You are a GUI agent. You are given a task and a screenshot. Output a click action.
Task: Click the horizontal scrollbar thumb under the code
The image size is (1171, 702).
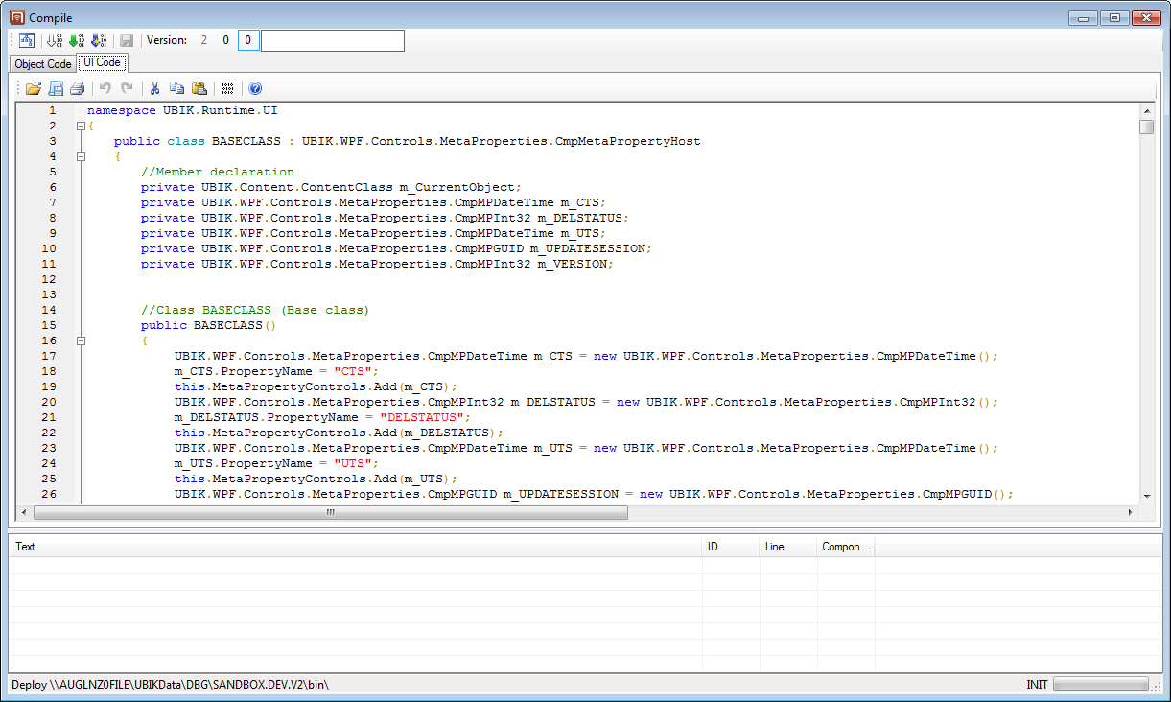330,513
